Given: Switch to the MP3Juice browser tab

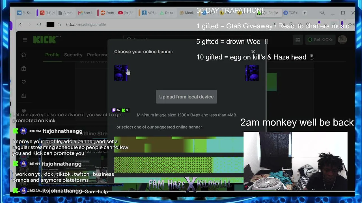Looking at the screenshot, I should click(x=149, y=13).
